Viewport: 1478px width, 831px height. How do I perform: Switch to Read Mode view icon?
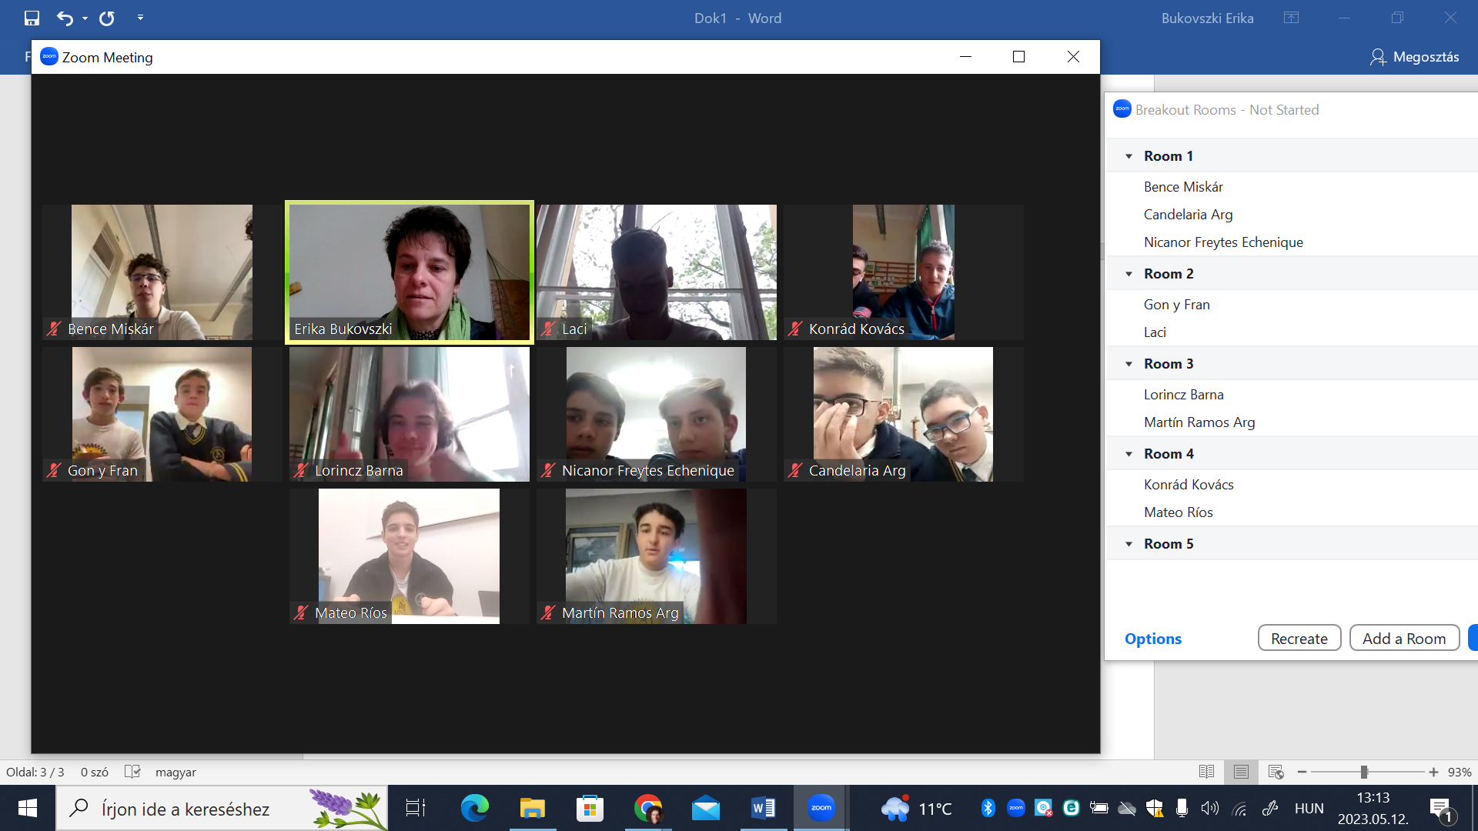[x=1206, y=772]
